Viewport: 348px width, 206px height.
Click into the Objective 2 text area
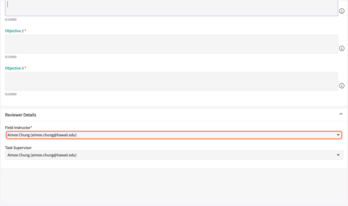171,44
